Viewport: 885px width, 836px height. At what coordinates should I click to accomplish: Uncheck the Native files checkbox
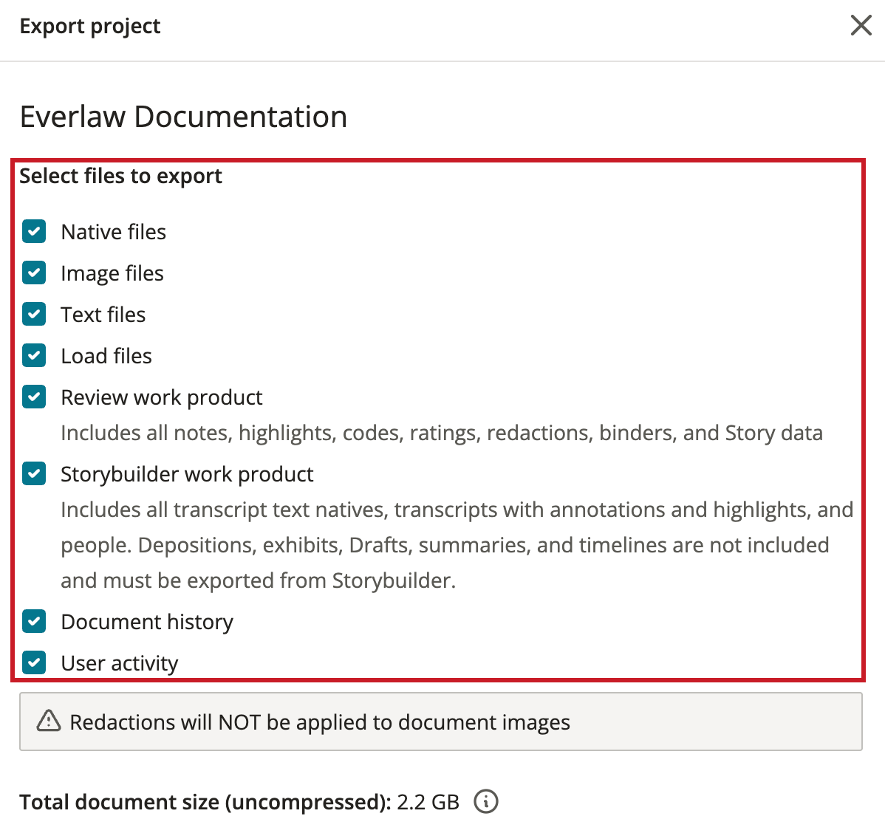tap(34, 231)
